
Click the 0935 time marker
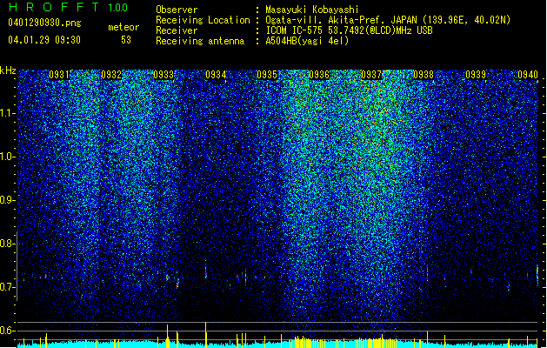pyautogui.click(x=267, y=75)
